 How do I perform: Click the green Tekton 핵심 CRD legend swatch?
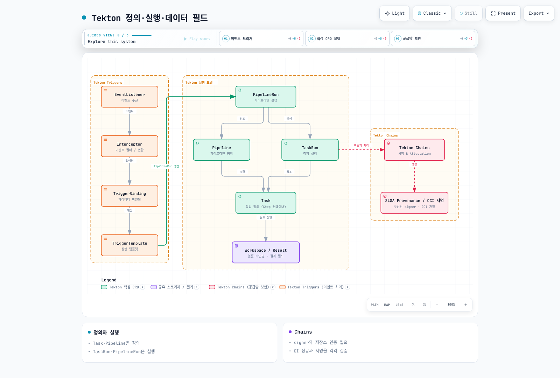coord(104,287)
